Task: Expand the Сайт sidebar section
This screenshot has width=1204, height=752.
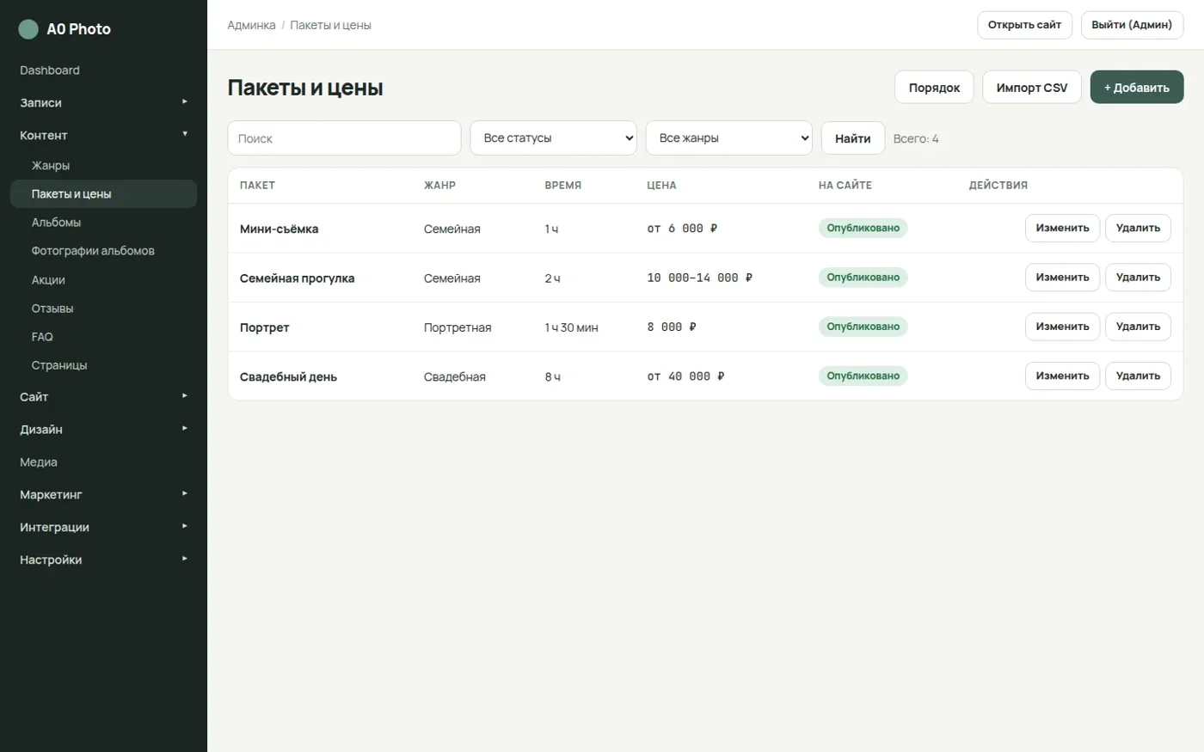Action: click(x=103, y=397)
